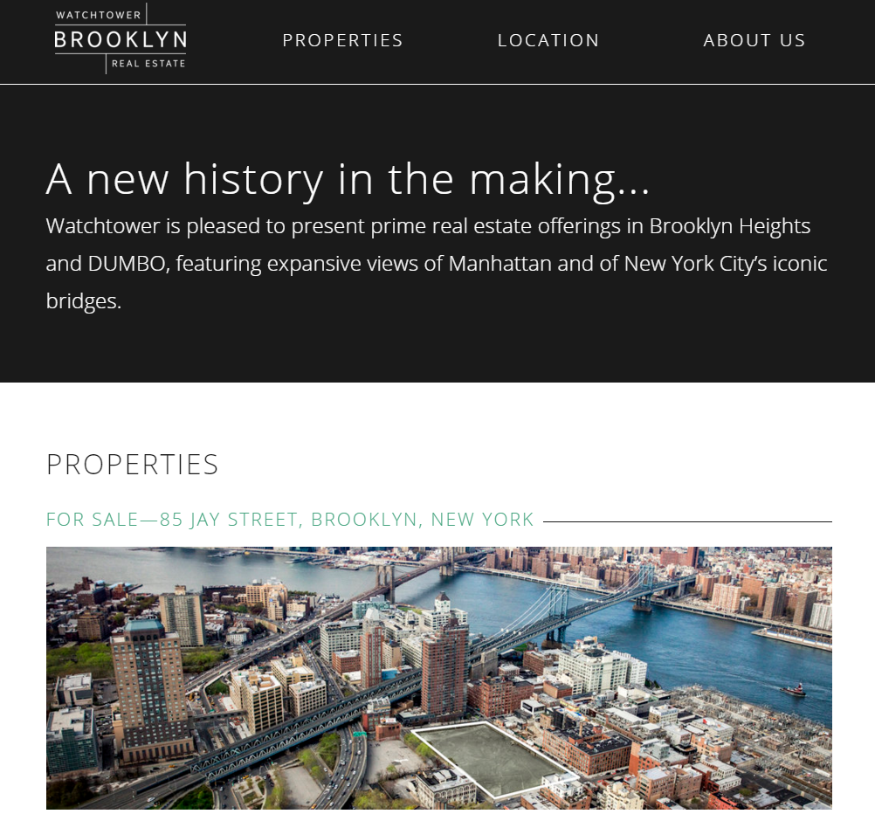Click the word WATCHTOWER in the logo

point(98,15)
